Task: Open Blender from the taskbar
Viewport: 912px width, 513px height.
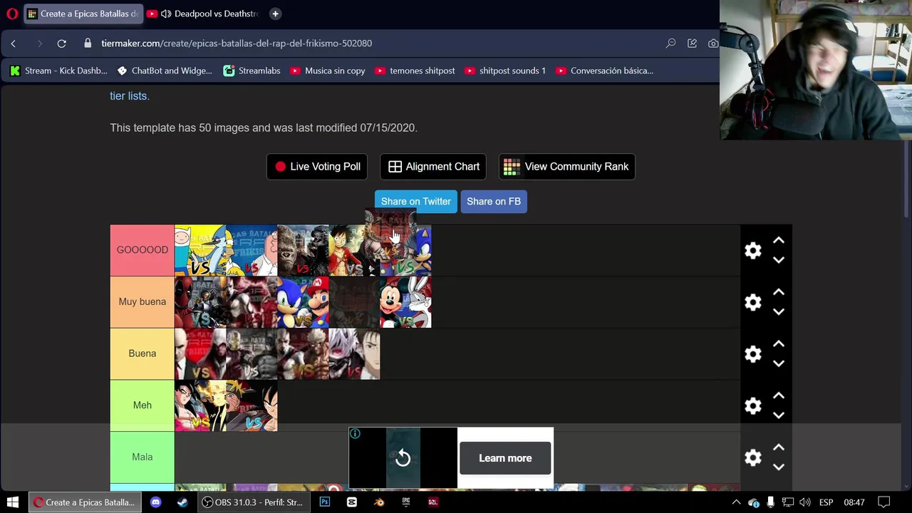Action: coord(378,502)
